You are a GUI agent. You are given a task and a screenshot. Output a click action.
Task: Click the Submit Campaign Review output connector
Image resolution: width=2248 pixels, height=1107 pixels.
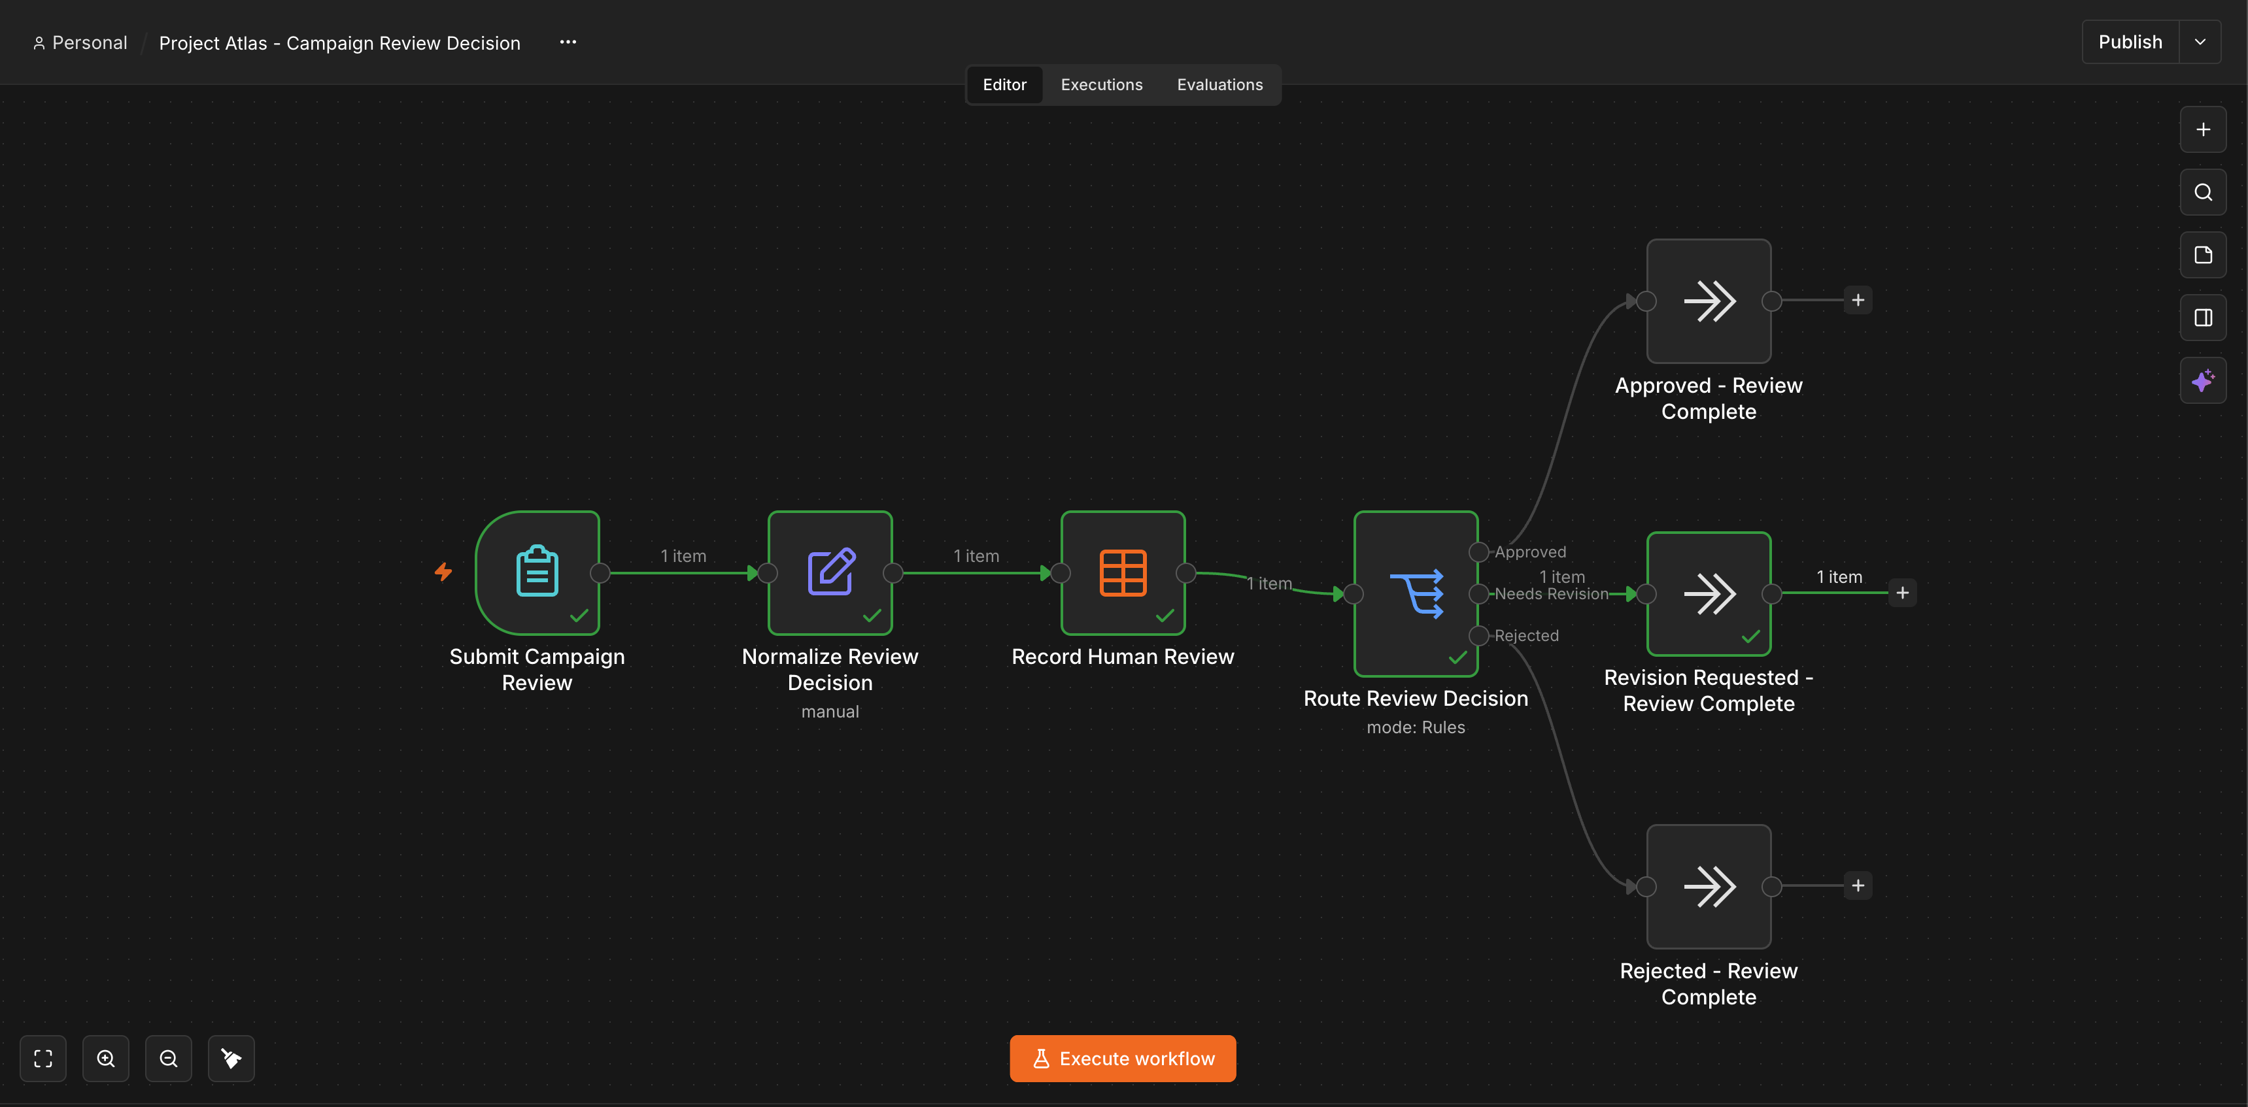pyautogui.click(x=600, y=573)
